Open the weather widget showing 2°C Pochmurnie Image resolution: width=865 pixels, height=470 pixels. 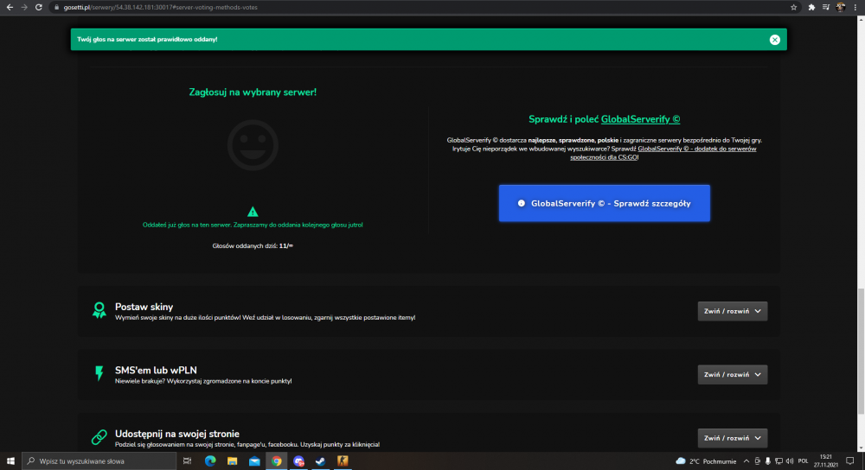(706, 461)
